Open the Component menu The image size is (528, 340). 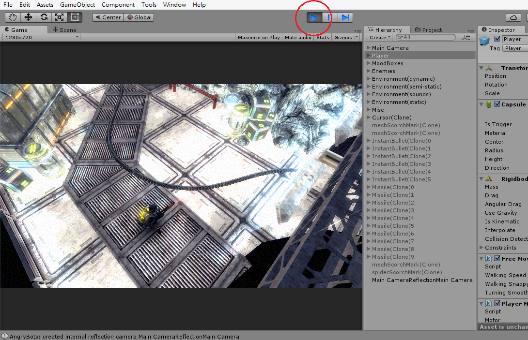[118, 5]
